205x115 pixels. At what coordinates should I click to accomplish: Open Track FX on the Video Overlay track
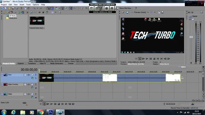click(x=29, y=84)
